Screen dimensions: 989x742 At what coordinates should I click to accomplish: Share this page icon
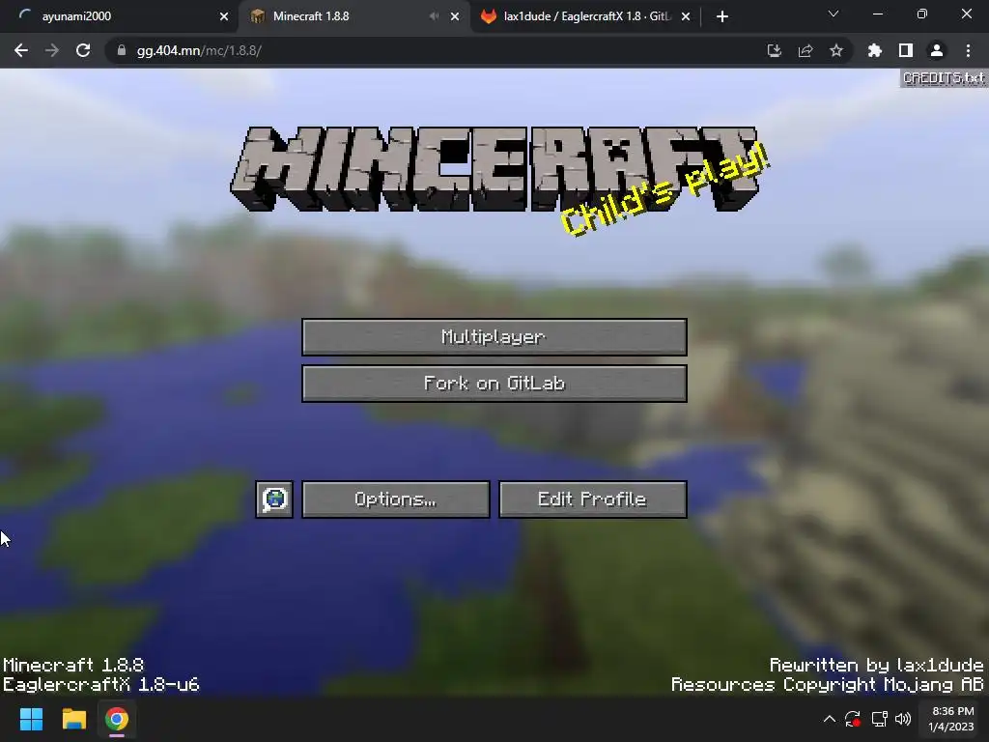click(805, 50)
